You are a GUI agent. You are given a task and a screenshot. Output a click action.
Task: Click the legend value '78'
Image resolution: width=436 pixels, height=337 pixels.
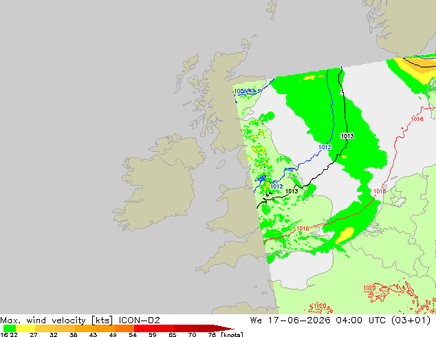[x=212, y=334]
